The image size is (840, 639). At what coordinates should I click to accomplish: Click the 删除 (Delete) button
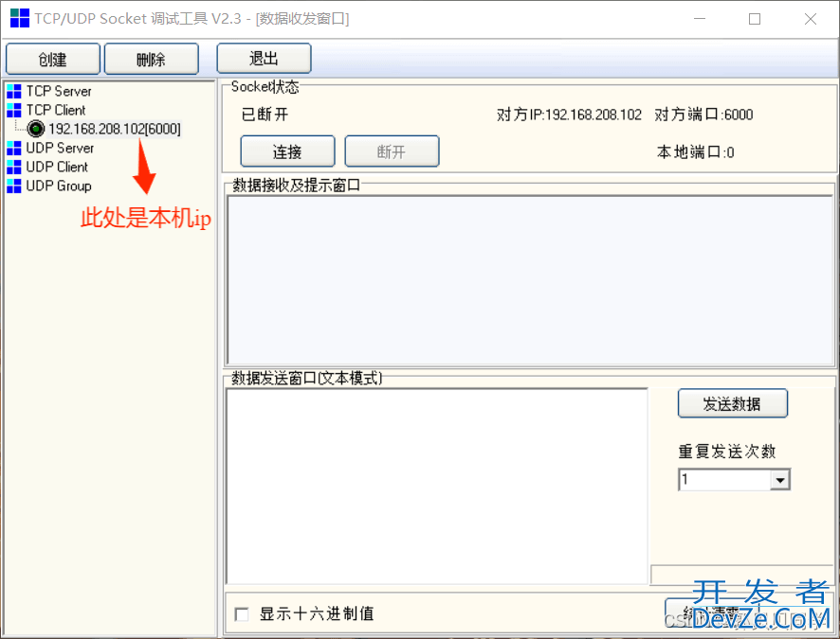click(x=151, y=59)
